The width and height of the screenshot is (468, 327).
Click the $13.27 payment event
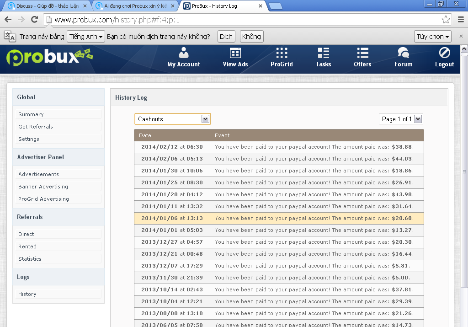pos(314,230)
